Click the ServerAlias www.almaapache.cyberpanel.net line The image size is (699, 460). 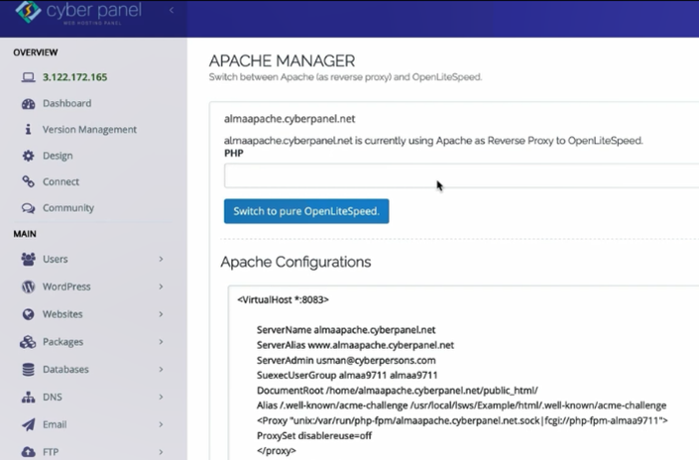(355, 345)
